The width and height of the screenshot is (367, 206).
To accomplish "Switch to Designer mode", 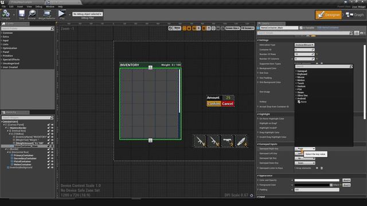I will tap(329, 15).
